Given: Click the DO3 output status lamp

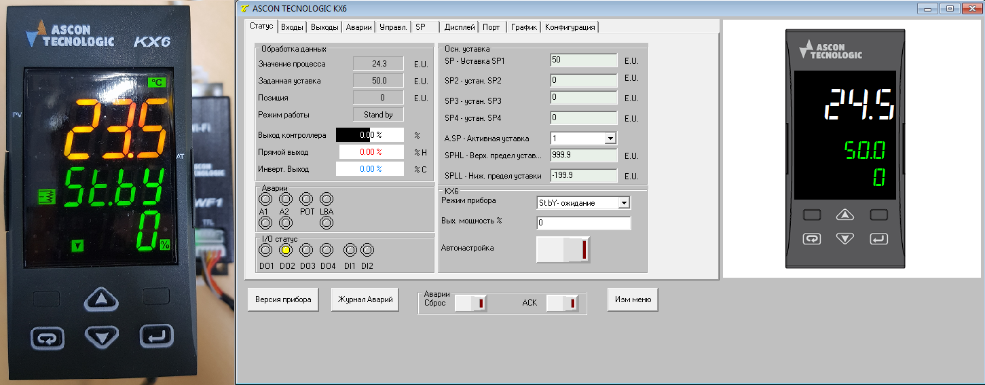Looking at the screenshot, I should tap(306, 250).
